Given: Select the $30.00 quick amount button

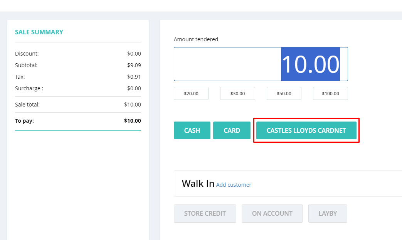Looking at the screenshot, I should (x=237, y=93).
